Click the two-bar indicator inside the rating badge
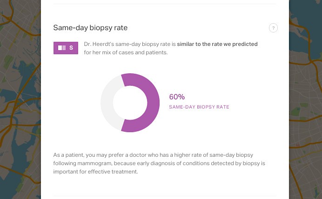322x199 pixels. (62, 48)
